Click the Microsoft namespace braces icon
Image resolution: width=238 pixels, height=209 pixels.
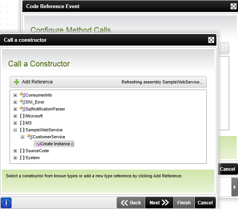click(22, 116)
